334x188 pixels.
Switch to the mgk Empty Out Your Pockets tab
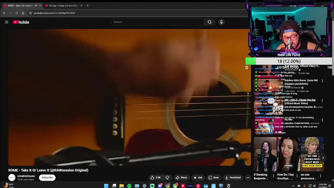63,5
